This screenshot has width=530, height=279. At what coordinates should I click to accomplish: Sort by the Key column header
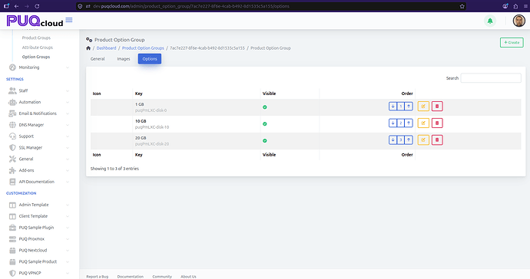pyautogui.click(x=138, y=94)
